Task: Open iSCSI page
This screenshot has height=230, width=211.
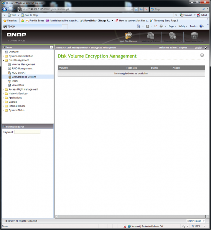Action: click(15, 81)
